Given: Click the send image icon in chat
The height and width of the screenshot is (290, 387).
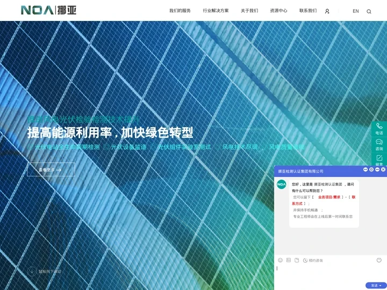Looking at the screenshot, I should coord(288,260).
